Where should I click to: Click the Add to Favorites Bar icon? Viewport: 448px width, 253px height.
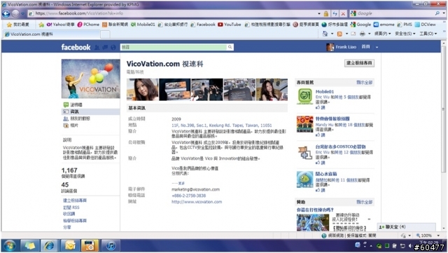click(41, 25)
